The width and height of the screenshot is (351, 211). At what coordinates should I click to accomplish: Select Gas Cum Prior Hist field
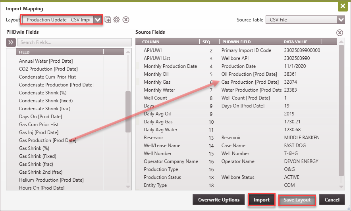pyautogui.click(x=39, y=125)
